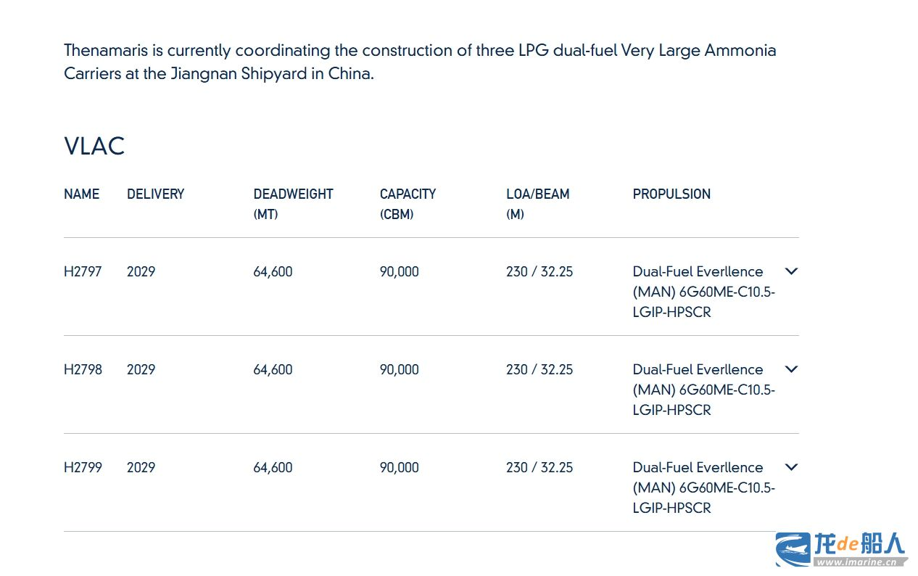Screen dimensions: 918x576
Task: Click the DELIVERY column header
Action: tap(156, 194)
